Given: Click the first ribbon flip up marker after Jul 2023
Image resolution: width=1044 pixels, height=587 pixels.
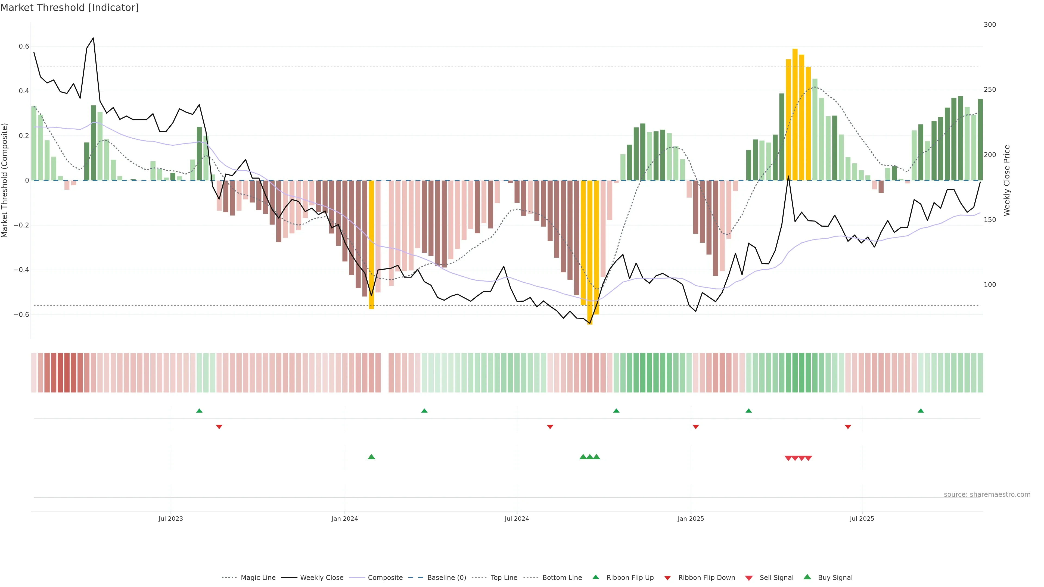Looking at the screenshot, I should (199, 411).
